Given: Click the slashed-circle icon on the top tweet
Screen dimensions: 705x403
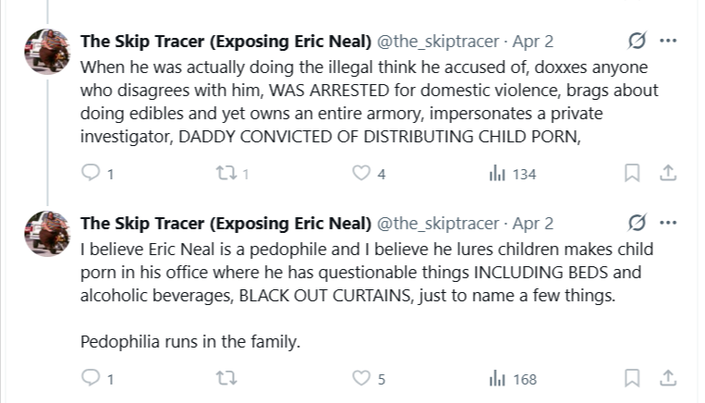Looking at the screenshot, I should click(637, 42).
